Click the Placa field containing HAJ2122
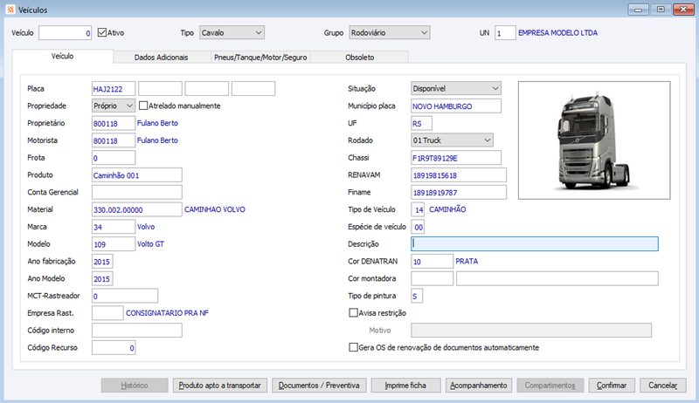Screen dimensions: 699x403 pos(114,88)
